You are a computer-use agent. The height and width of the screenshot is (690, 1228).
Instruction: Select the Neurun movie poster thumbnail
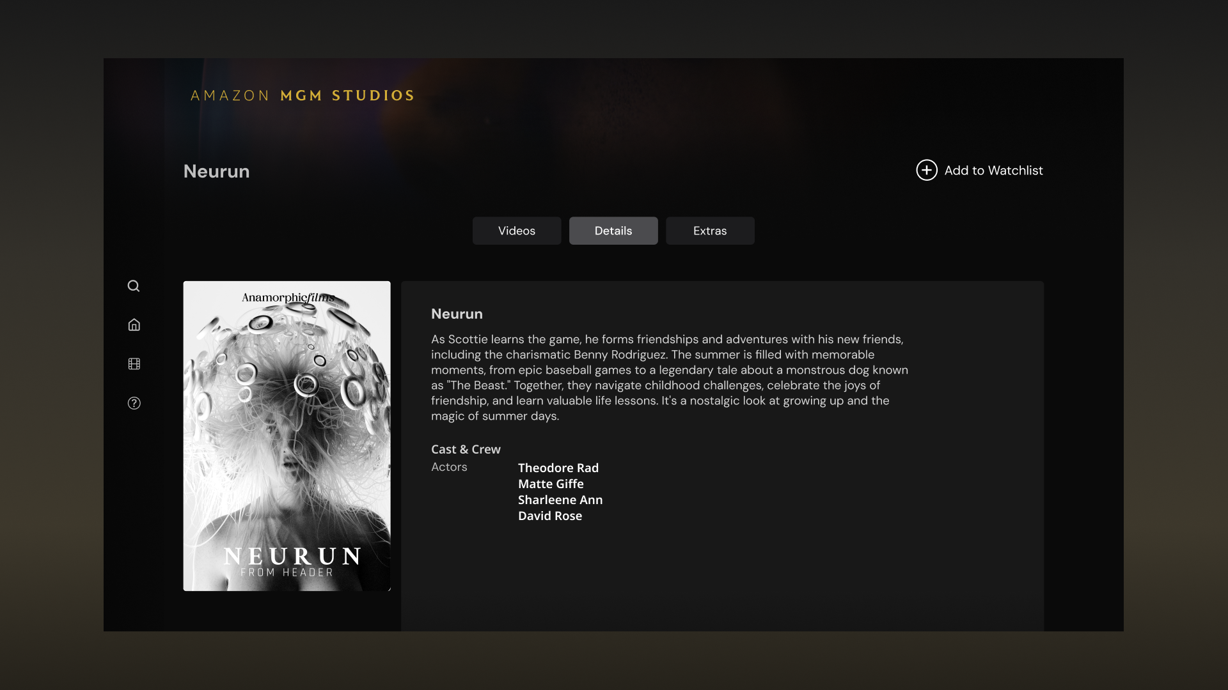287,436
